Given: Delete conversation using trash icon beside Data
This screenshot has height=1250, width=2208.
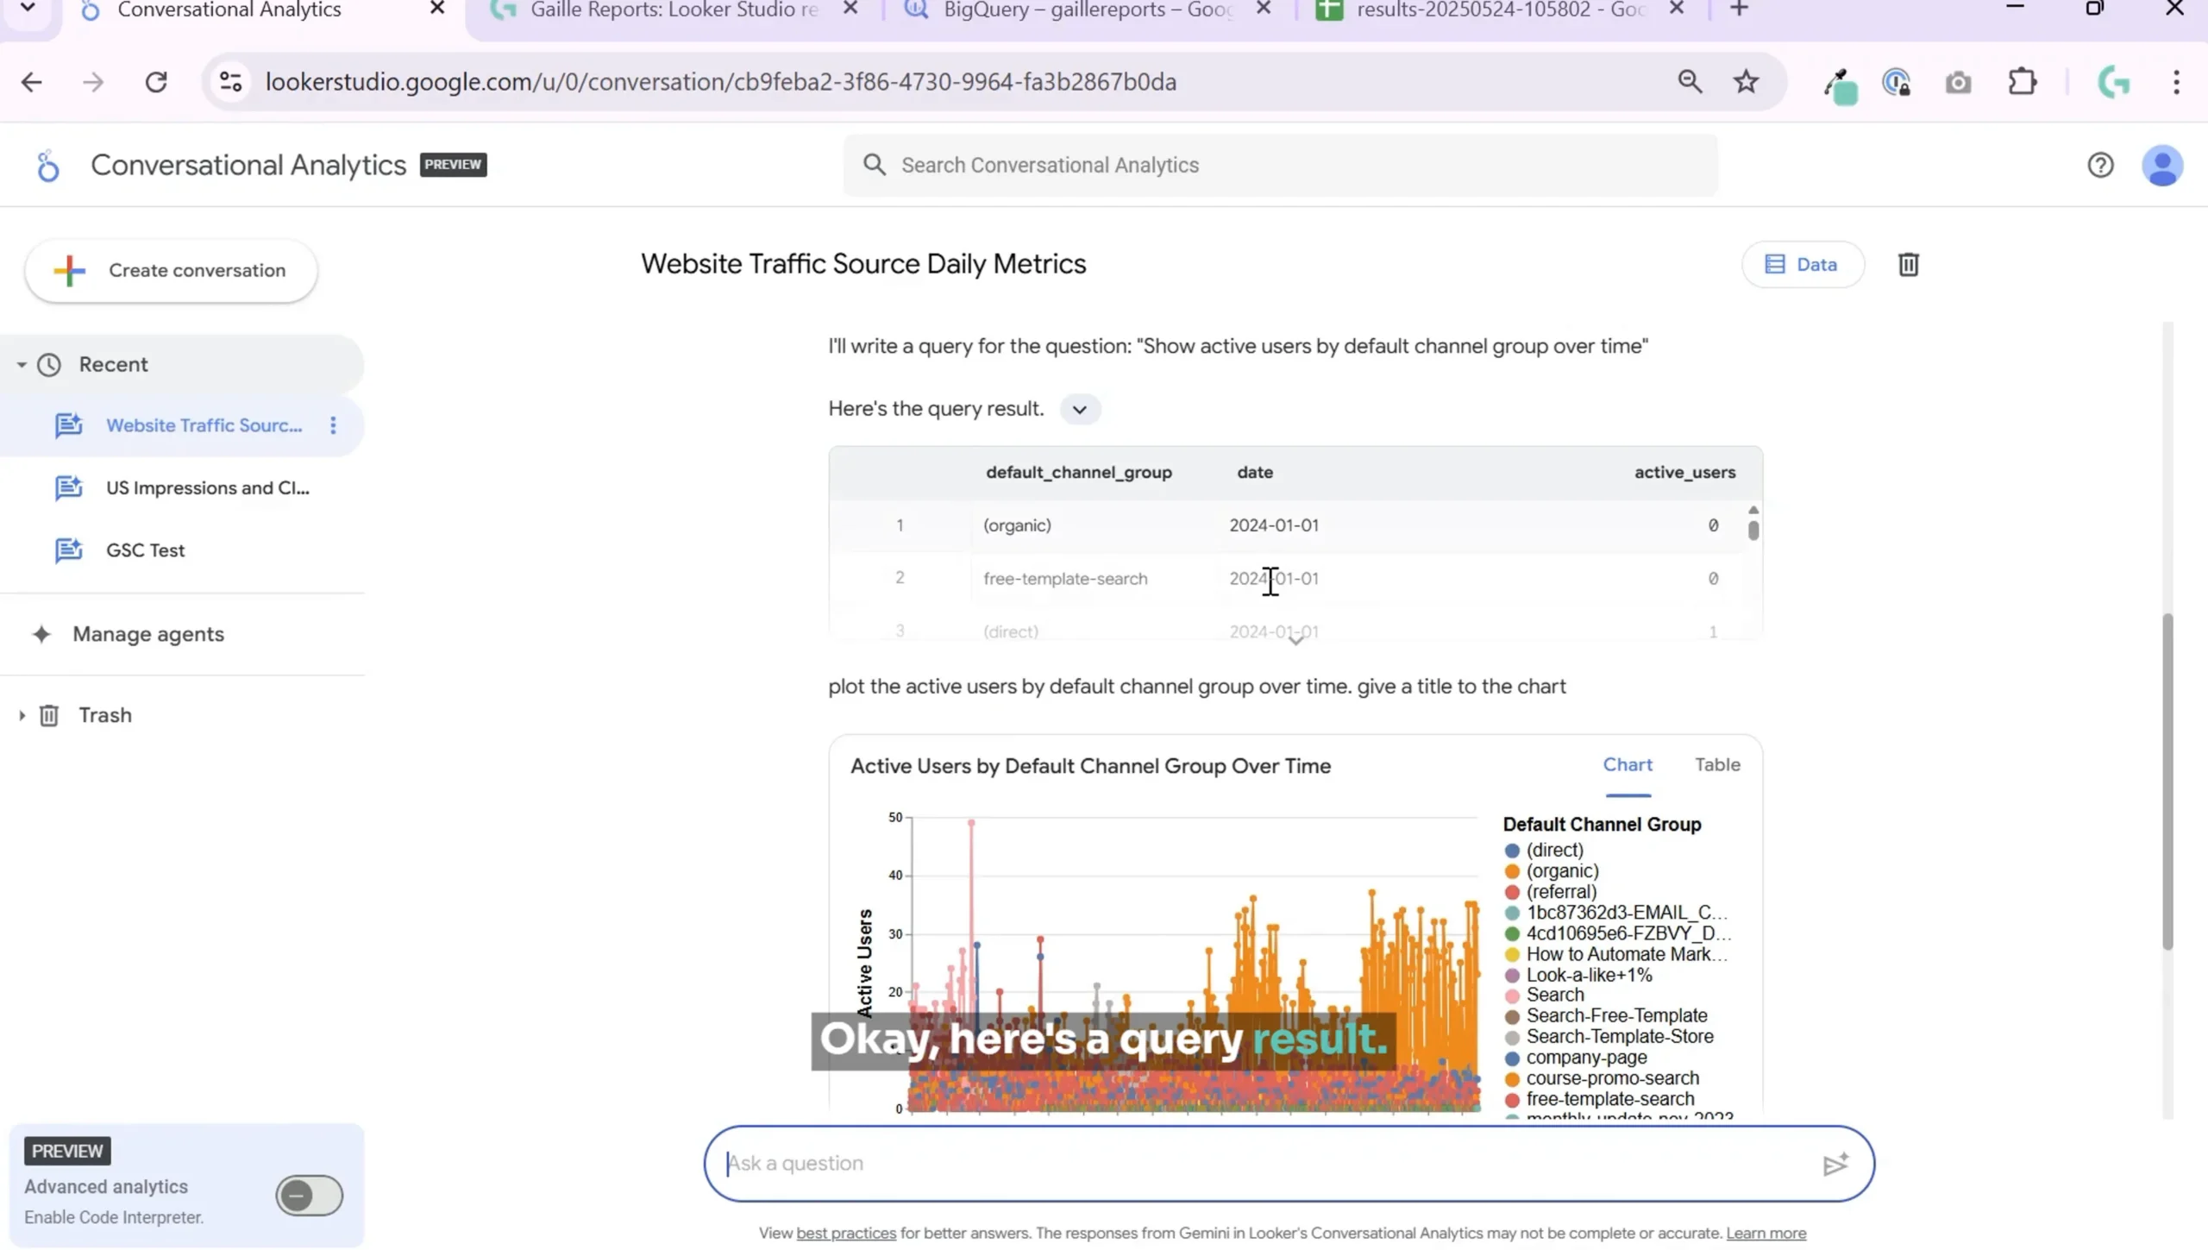Looking at the screenshot, I should tap(1908, 264).
